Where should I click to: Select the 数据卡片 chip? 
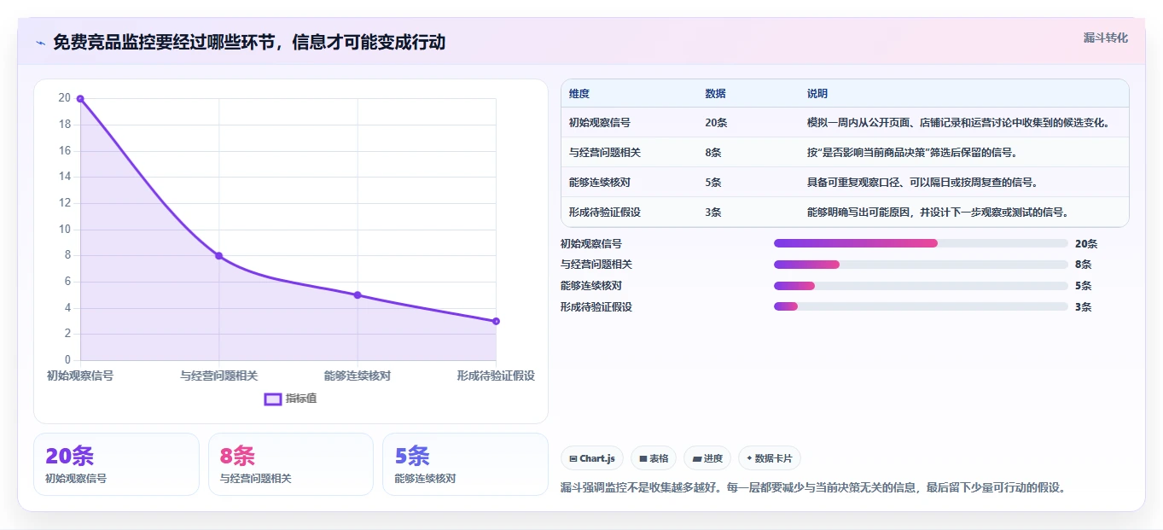point(770,458)
